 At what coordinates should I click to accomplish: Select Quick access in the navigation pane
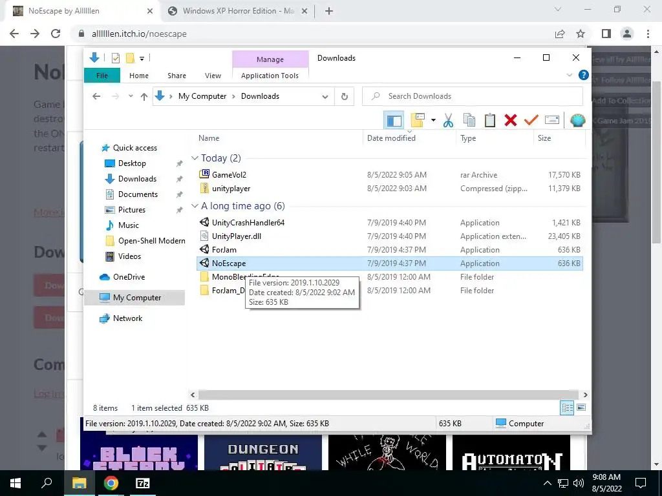pos(134,148)
